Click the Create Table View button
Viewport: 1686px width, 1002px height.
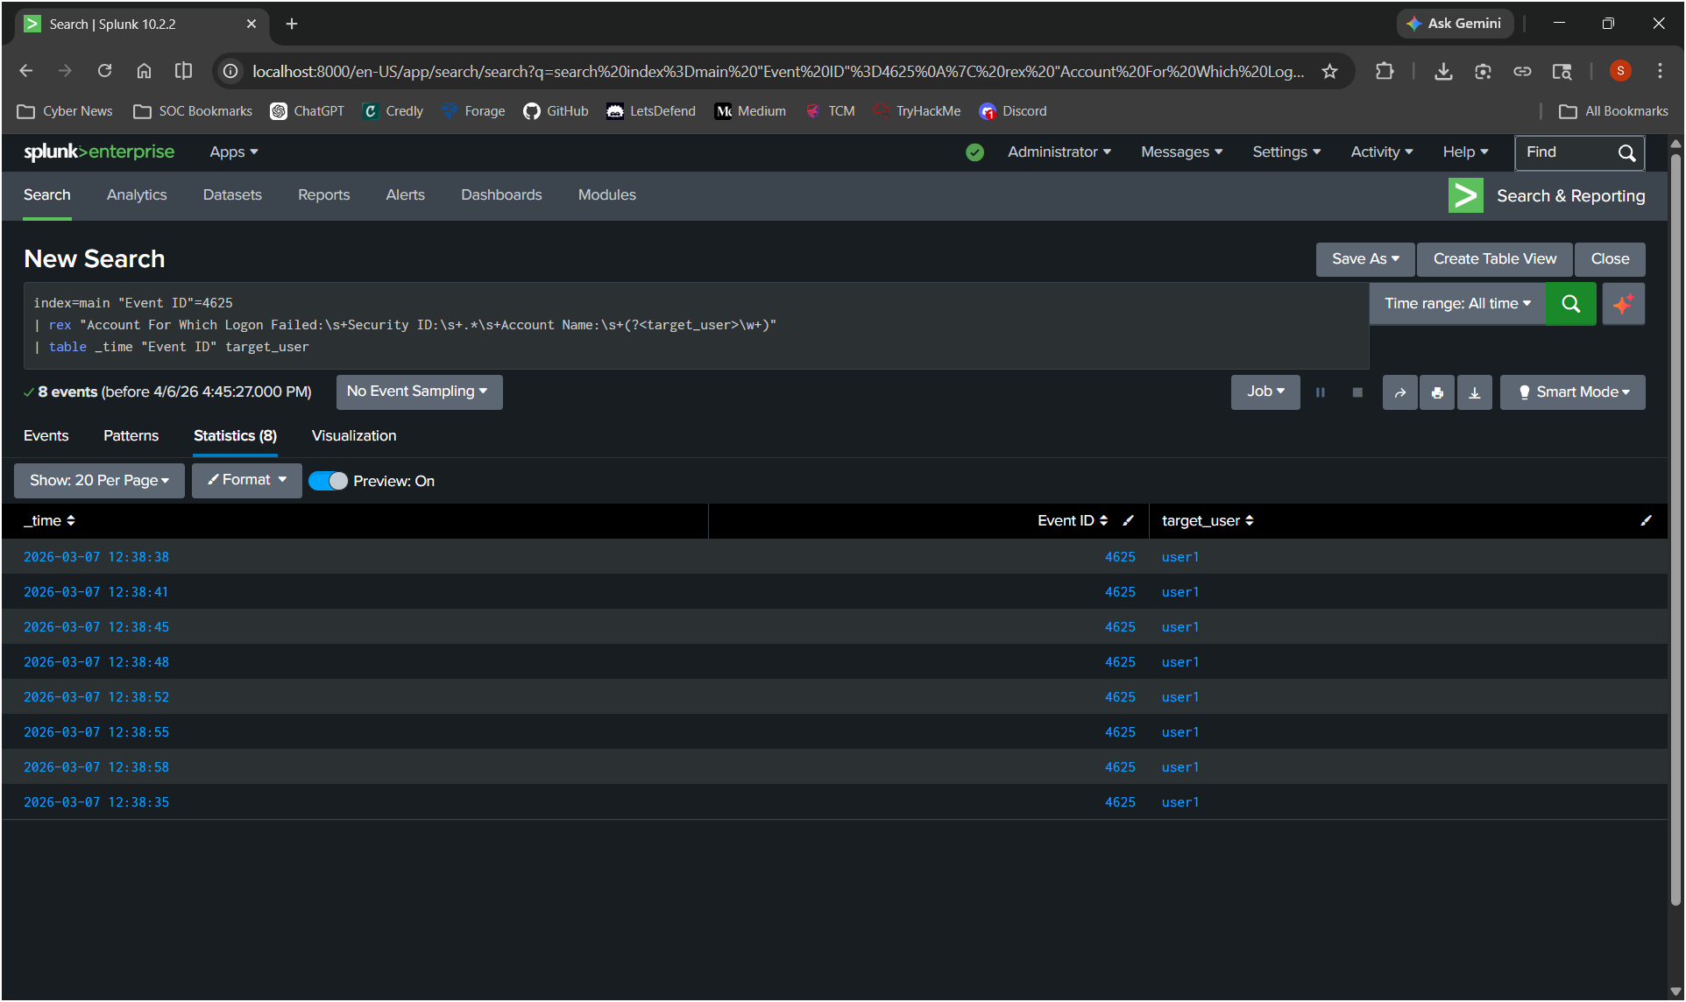click(x=1495, y=259)
